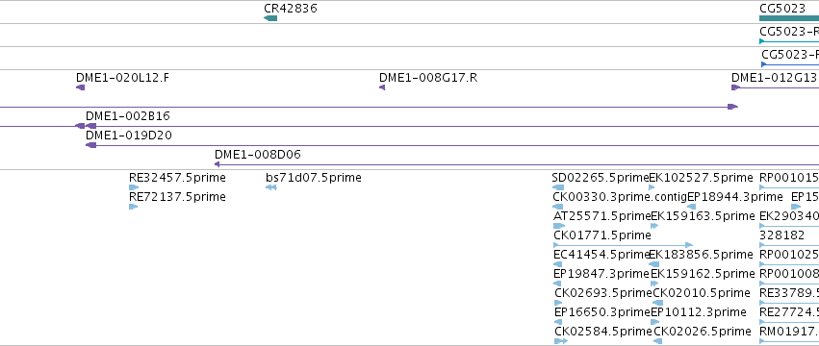Click the DME1-002B16 label
The height and width of the screenshot is (346, 819).
pyautogui.click(x=128, y=116)
